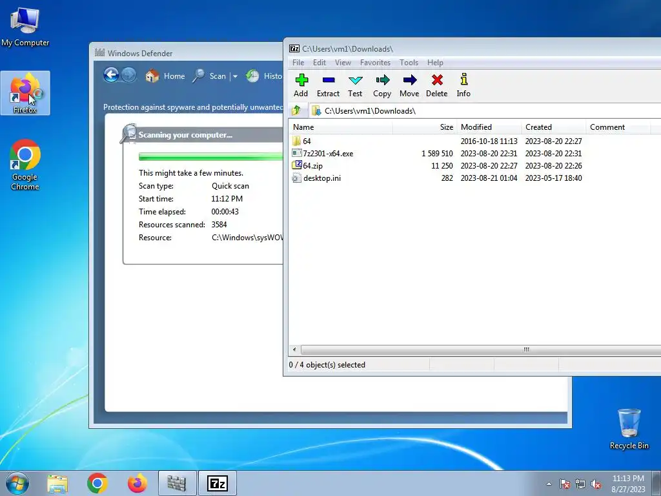
Task: Open the View menu in 7-Zip
Action: tap(343, 63)
